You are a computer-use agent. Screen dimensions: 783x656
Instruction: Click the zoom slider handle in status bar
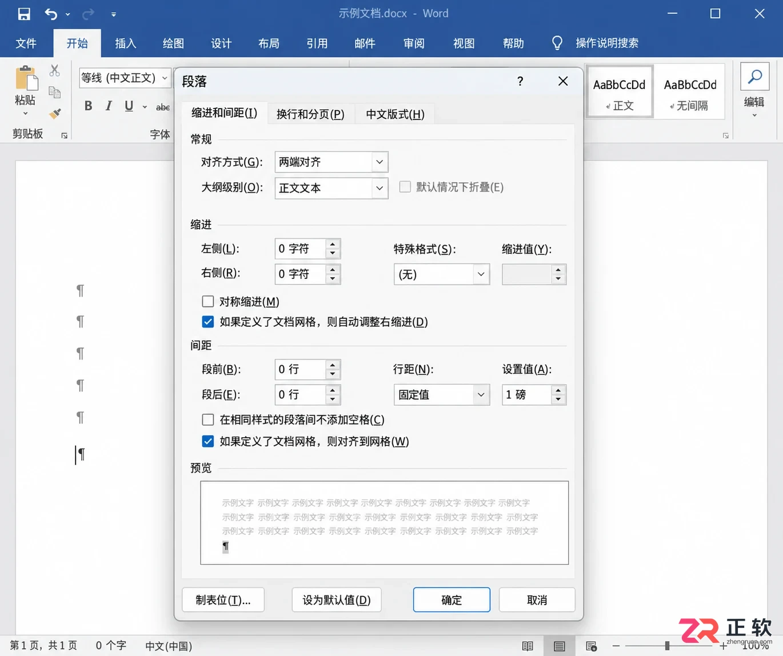[667, 646]
